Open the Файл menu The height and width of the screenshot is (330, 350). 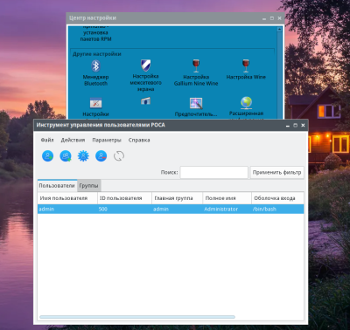47,140
